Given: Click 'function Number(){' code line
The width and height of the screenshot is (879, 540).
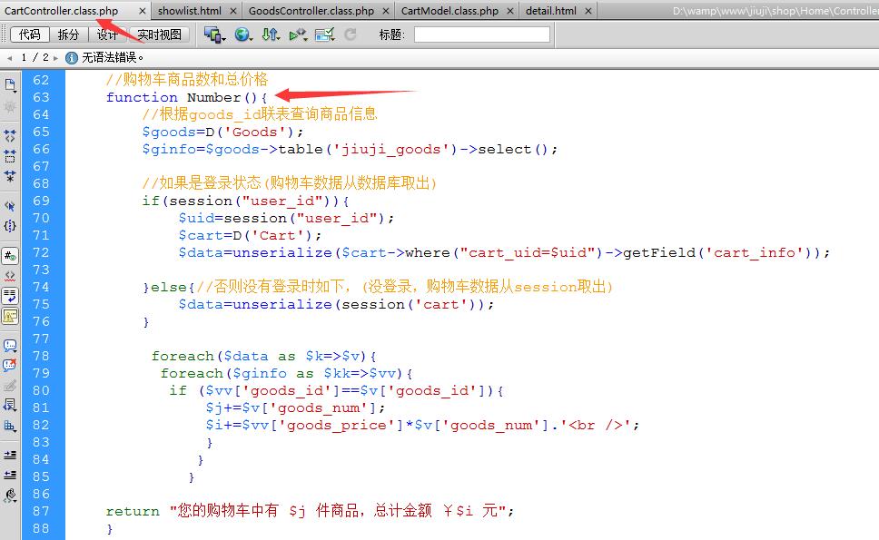Looking at the screenshot, I should coord(187,97).
